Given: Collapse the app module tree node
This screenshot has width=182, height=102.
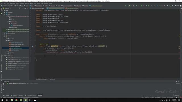Looking at the screenshot, I should pyautogui.click(x=3, y=10).
